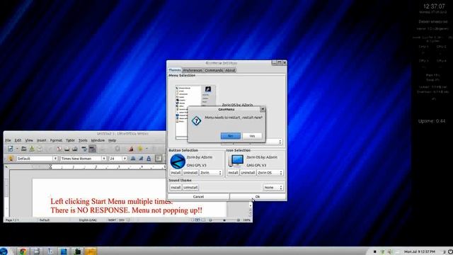The height and width of the screenshot is (255, 453).
Task: Click the Print icon in Writer toolbar
Action: click(67, 149)
